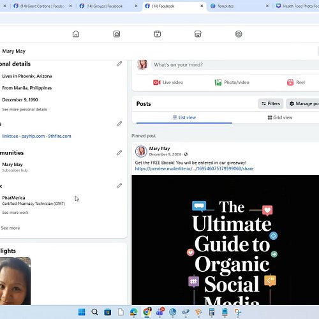Viewport: 319px width, 319px height.
Task: Switch to the Health Food Photo browser tab
Action: (x=298, y=6)
